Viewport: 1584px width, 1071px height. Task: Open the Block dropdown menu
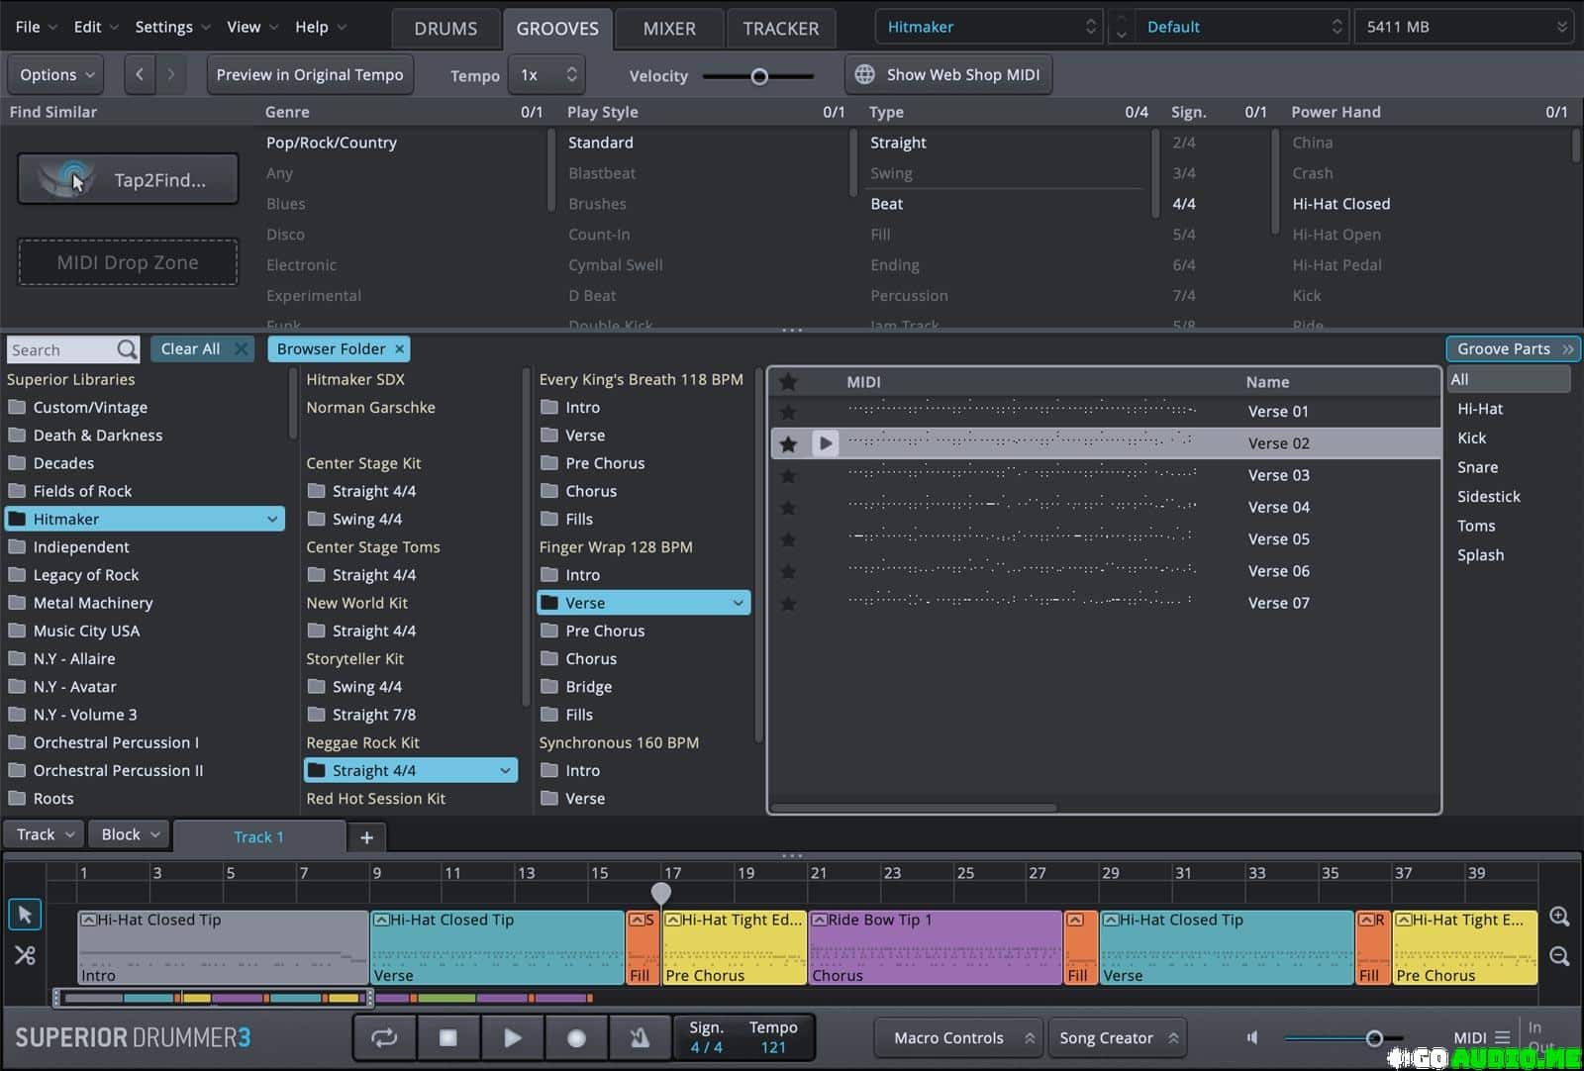coord(129,834)
